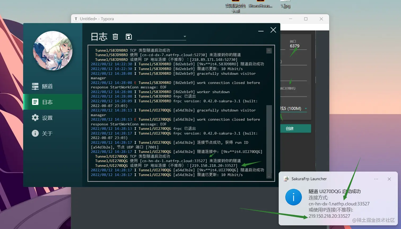
Task: Click the notification title 隧道 UI270DQG 启动成功
Action: 334,191
